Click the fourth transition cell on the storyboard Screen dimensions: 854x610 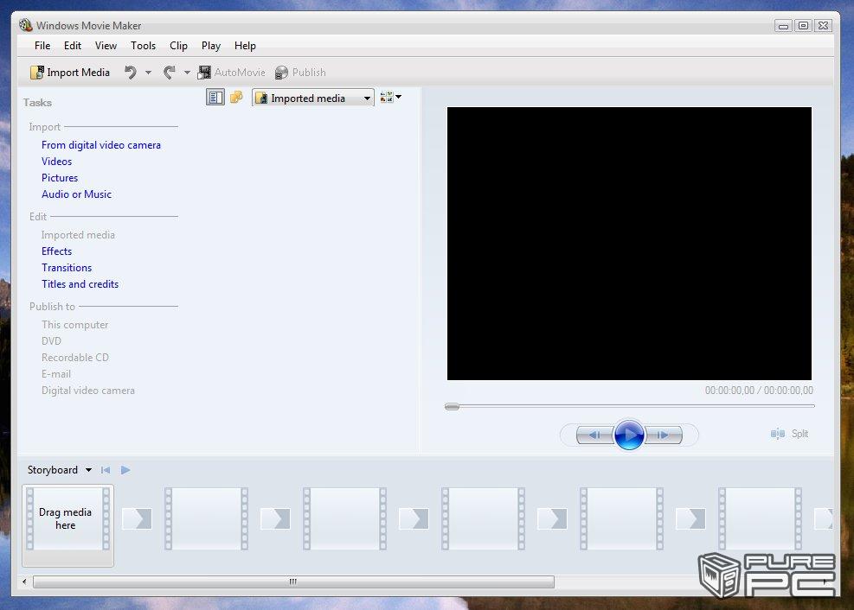pyautogui.click(x=552, y=518)
